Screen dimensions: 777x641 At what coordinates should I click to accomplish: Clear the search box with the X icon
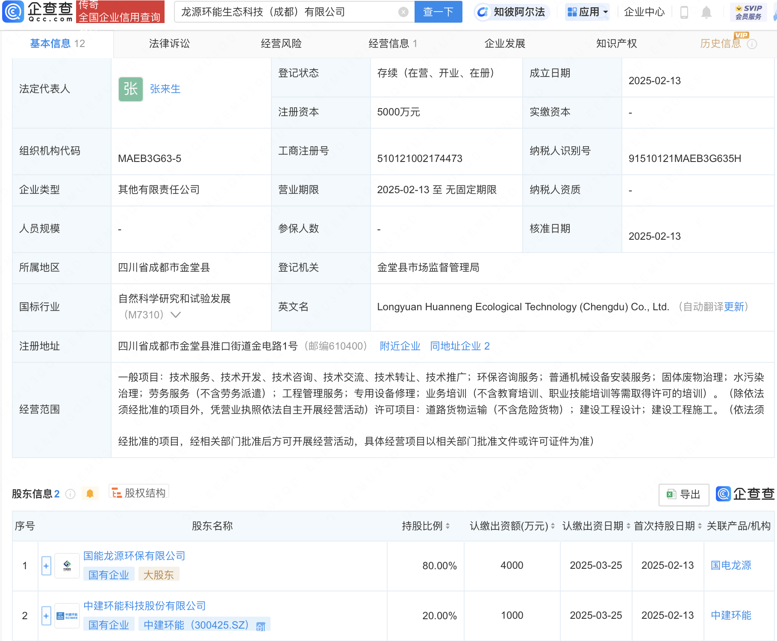(403, 12)
